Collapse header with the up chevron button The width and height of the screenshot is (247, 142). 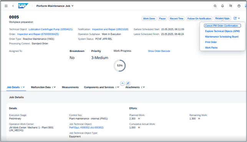click(123, 83)
